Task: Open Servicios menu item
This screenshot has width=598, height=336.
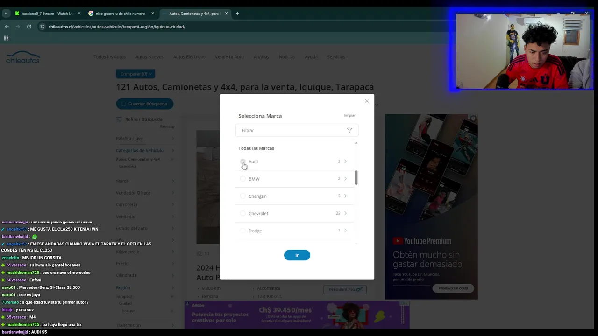Action: (336, 57)
